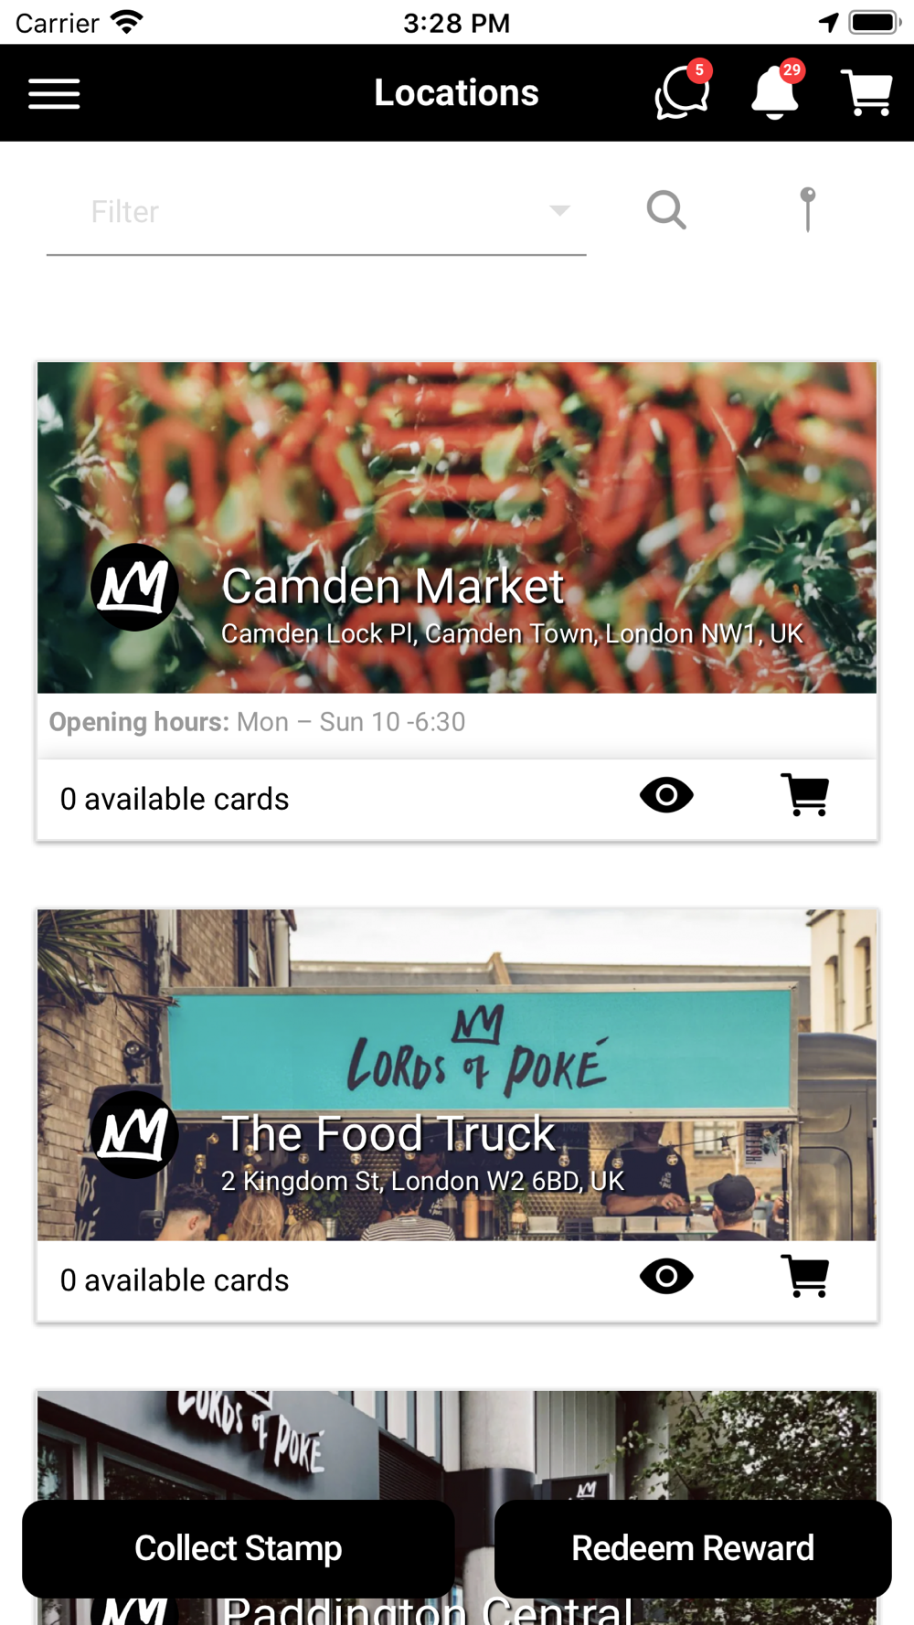The height and width of the screenshot is (1625, 914).
Task: Open Camden Market location image
Action: pyautogui.click(x=457, y=527)
